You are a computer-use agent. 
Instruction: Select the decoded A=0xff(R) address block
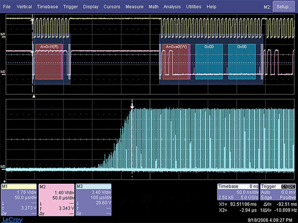click(49, 61)
